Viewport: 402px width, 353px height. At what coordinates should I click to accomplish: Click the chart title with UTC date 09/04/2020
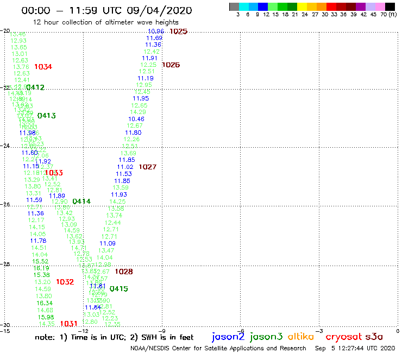[x=106, y=10]
